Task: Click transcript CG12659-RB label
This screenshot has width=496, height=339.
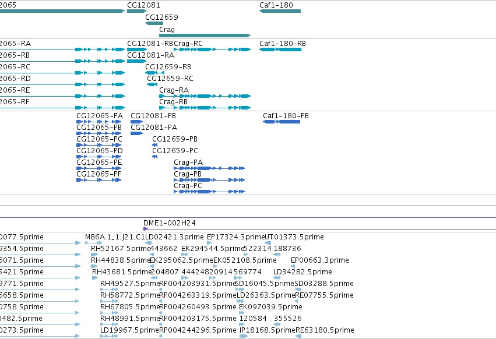Action: pos(168,67)
